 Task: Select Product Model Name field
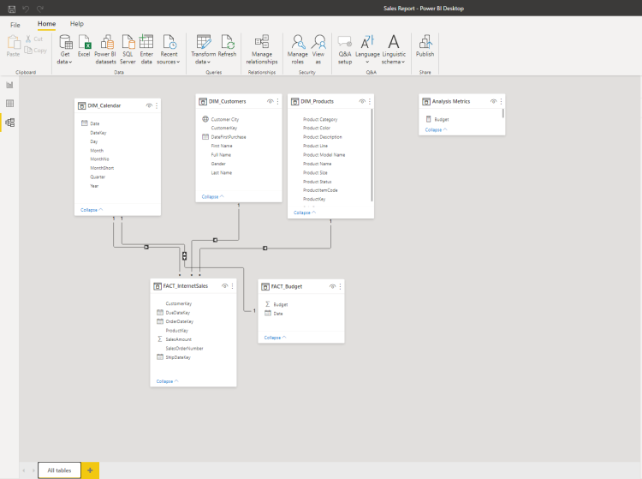point(324,155)
